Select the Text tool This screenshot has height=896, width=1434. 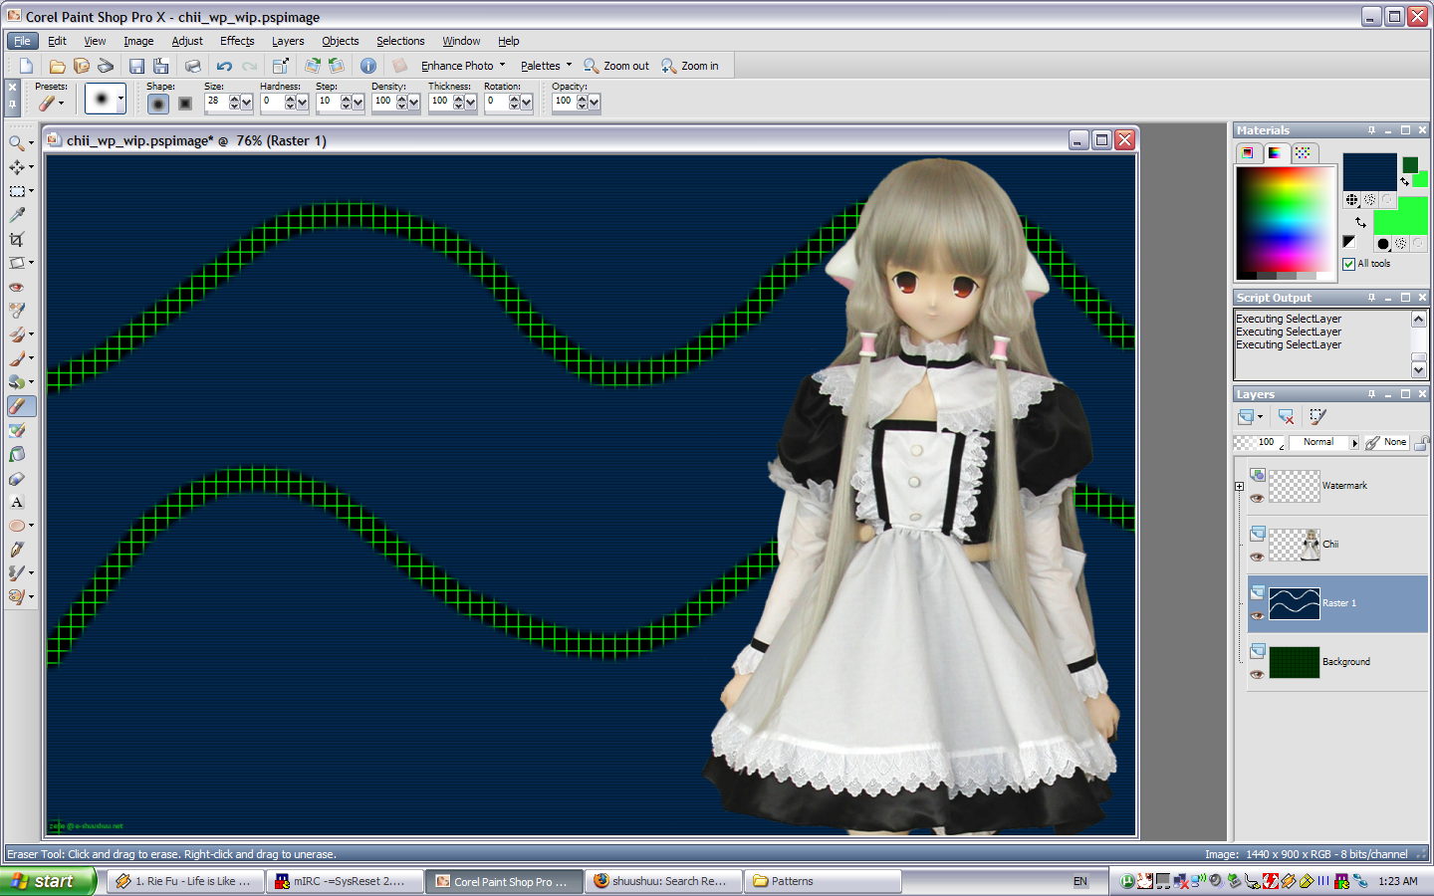point(17,502)
